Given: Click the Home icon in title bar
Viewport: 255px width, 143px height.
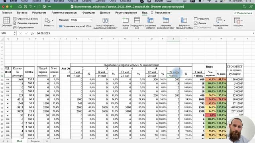Looking at the screenshot, I should (x=20, y=7).
